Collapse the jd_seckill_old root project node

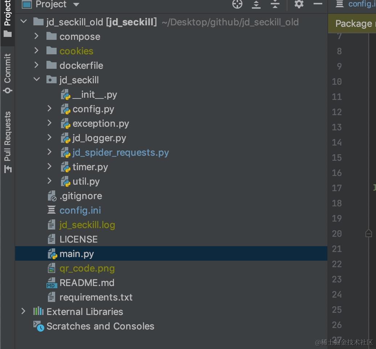[24, 21]
